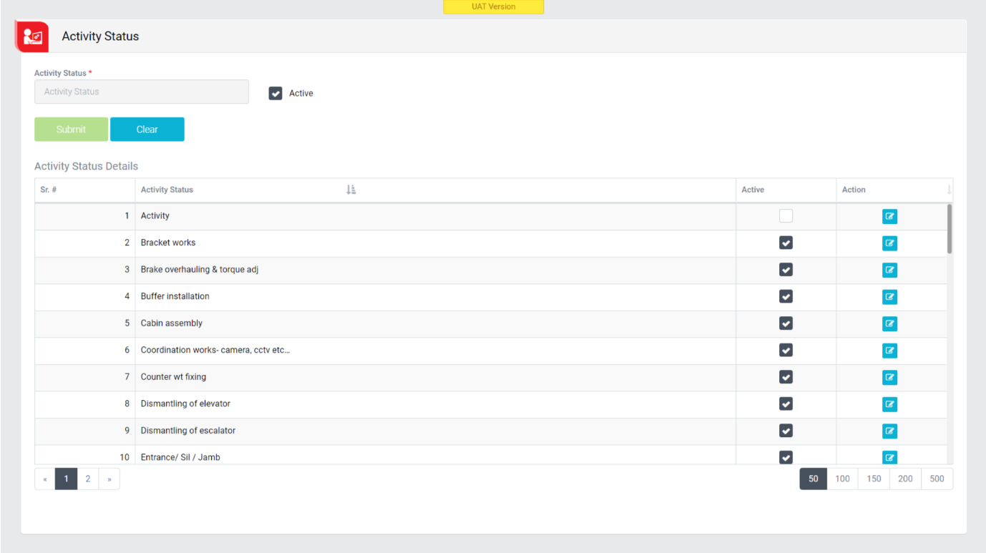Go to page 1
This screenshot has width=986, height=553.
pyautogui.click(x=66, y=479)
